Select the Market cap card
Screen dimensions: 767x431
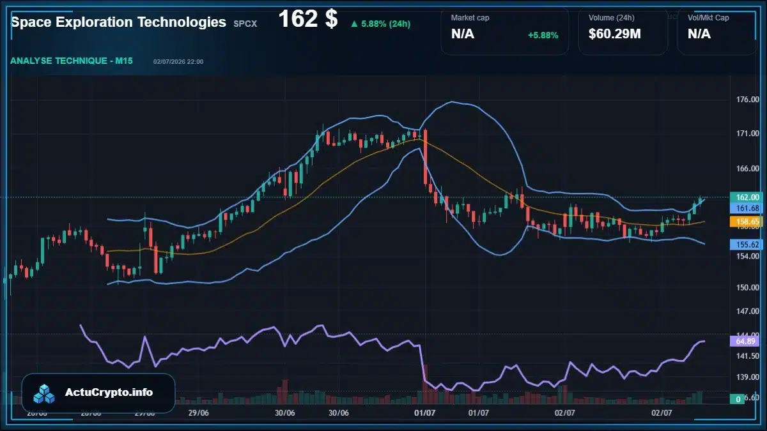(x=505, y=31)
